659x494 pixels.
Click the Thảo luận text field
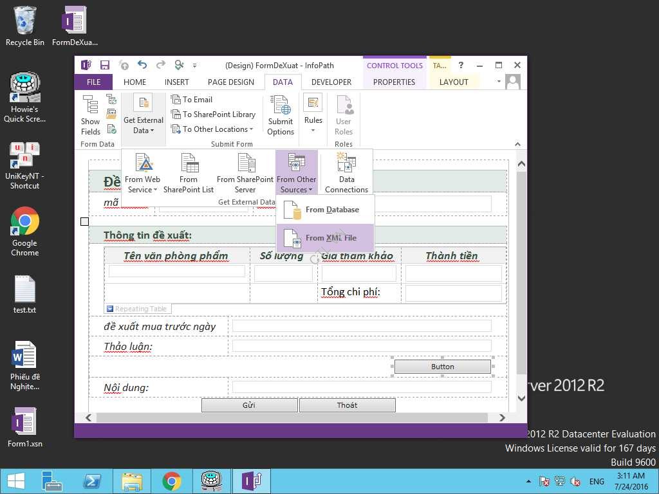(x=362, y=346)
